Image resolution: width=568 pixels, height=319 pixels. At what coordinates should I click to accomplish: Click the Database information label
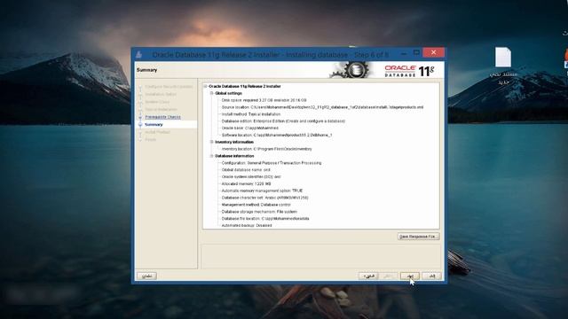coord(234,156)
